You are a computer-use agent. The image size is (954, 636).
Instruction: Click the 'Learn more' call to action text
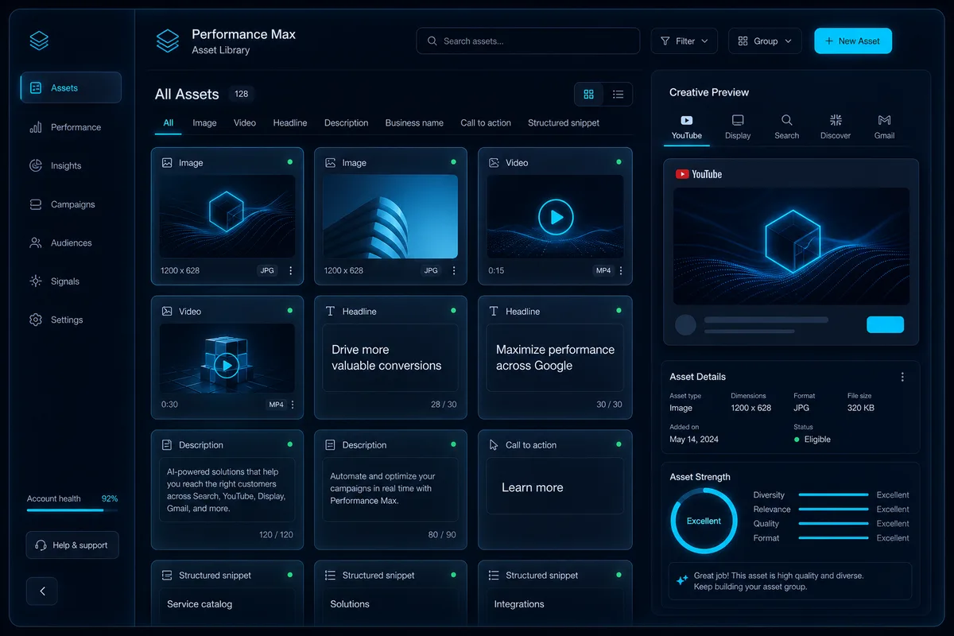pos(532,487)
